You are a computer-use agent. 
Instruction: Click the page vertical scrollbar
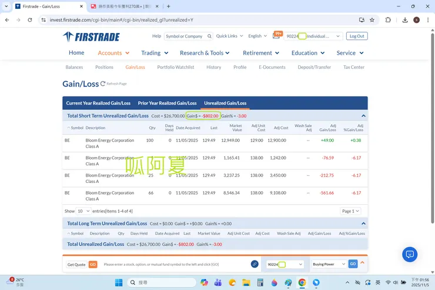pyautogui.click(x=432, y=128)
